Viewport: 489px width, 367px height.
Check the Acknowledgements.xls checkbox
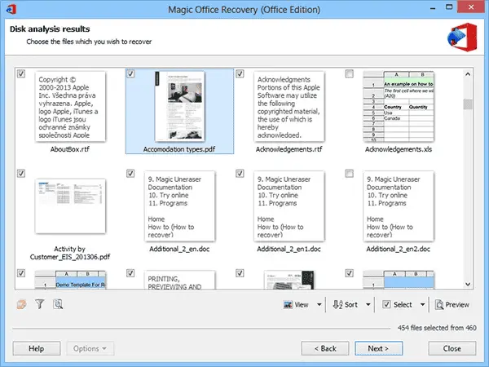click(350, 73)
